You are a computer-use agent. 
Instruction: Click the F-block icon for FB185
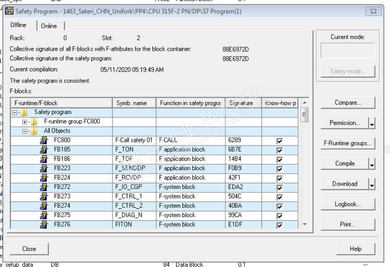pyautogui.click(x=44, y=150)
